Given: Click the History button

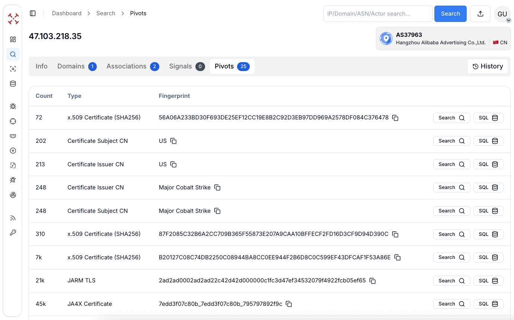Looking at the screenshot, I should tap(488, 66).
